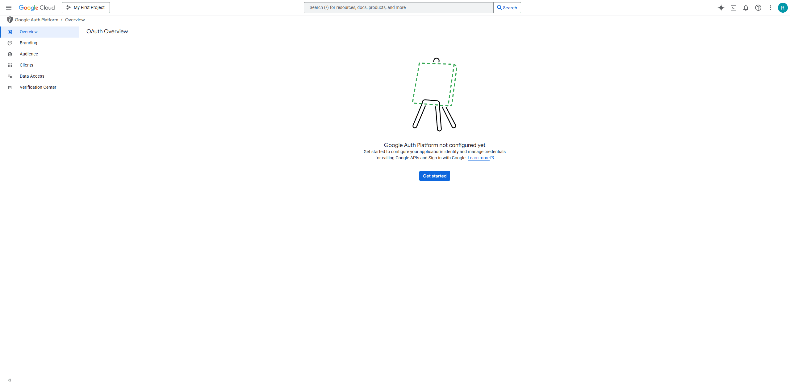Open Gemini AI assistant
The image size is (790, 382).
point(721,8)
